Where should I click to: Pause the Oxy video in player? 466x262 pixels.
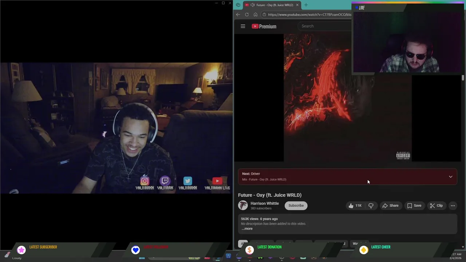coord(347,98)
